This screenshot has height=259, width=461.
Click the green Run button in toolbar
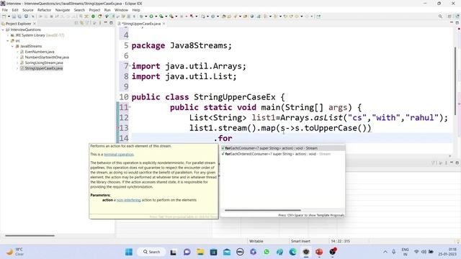[151, 17]
